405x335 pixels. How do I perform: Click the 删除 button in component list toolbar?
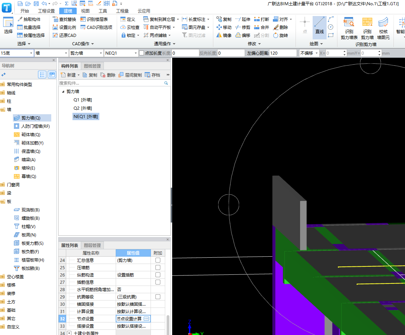pyautogui.click(x=108, y=75)
